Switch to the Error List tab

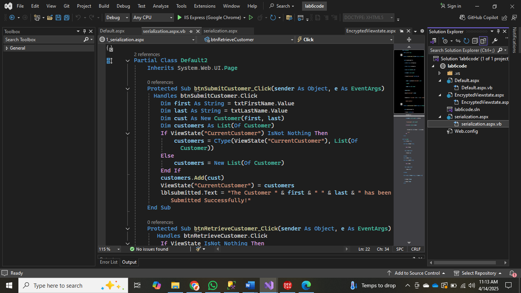click(x=109, y=262)
